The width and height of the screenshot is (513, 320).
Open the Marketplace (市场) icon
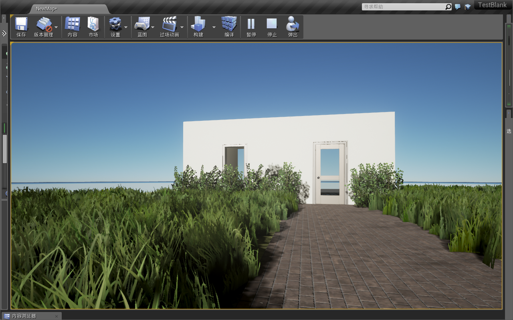pos(93,25)
